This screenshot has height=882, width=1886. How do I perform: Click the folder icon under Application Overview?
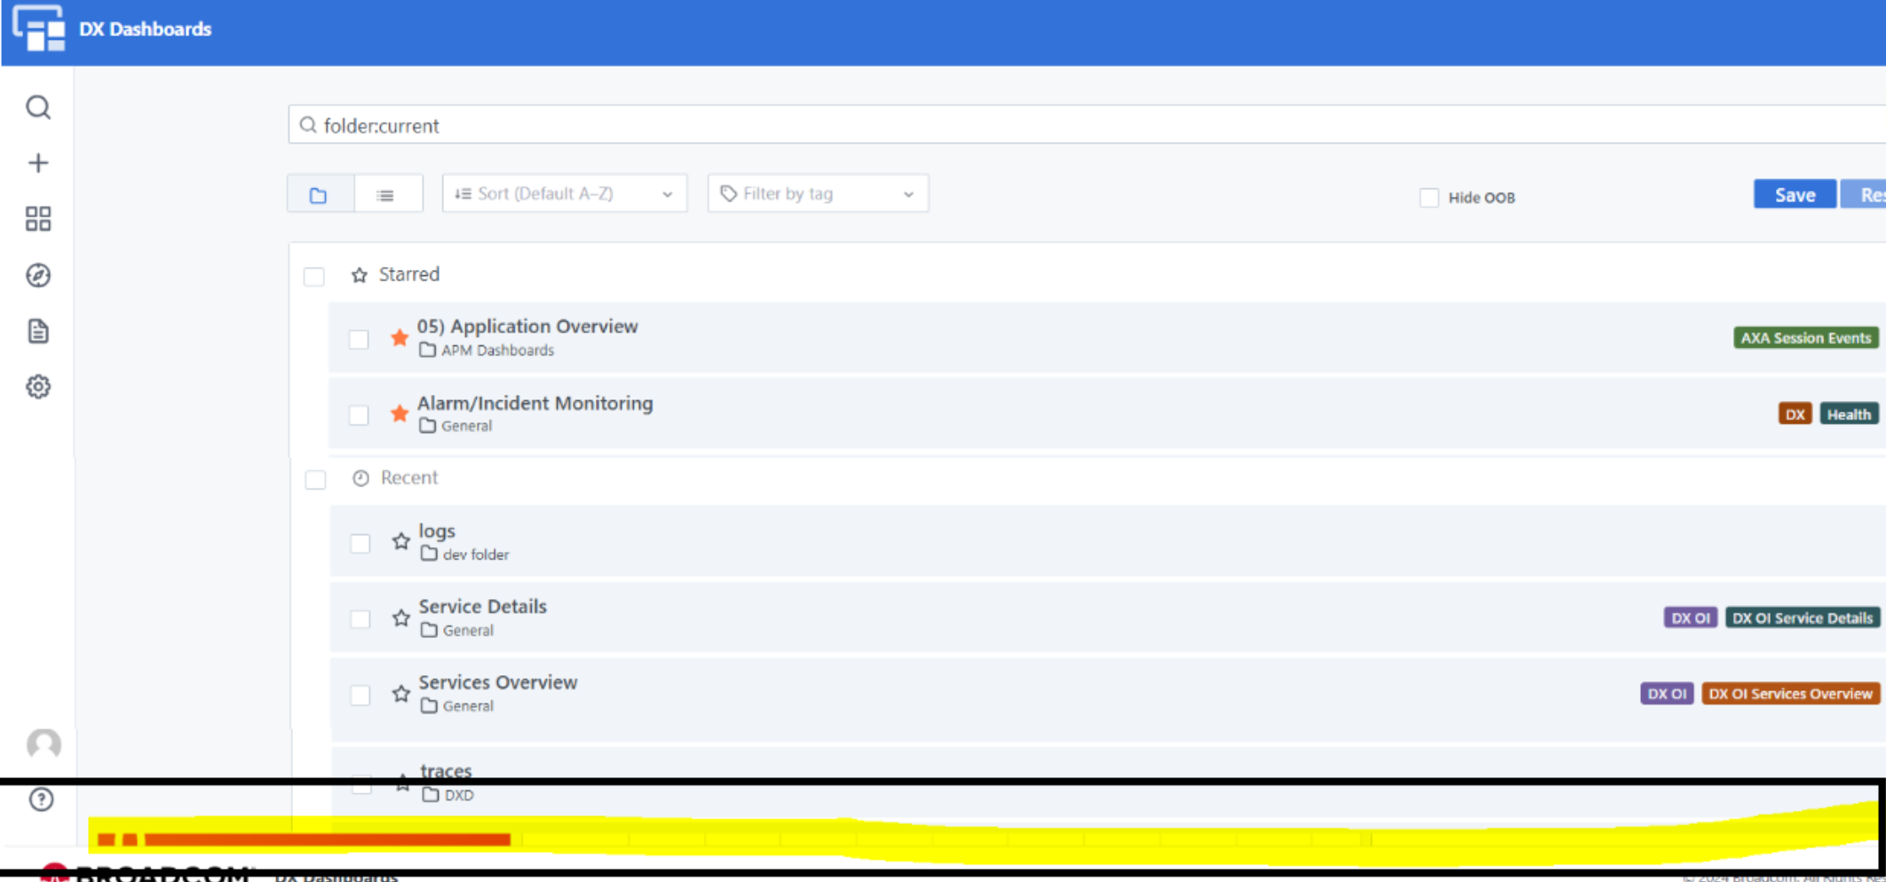coord(427,350)
